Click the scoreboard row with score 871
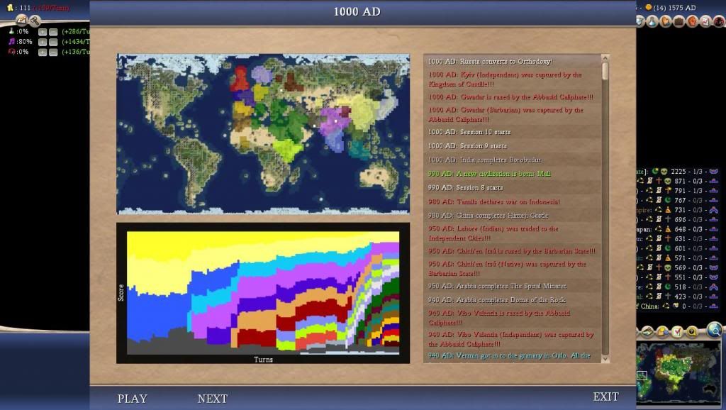Image resolution: width=726 pixels, height=410 pixels. coord(678,181)
